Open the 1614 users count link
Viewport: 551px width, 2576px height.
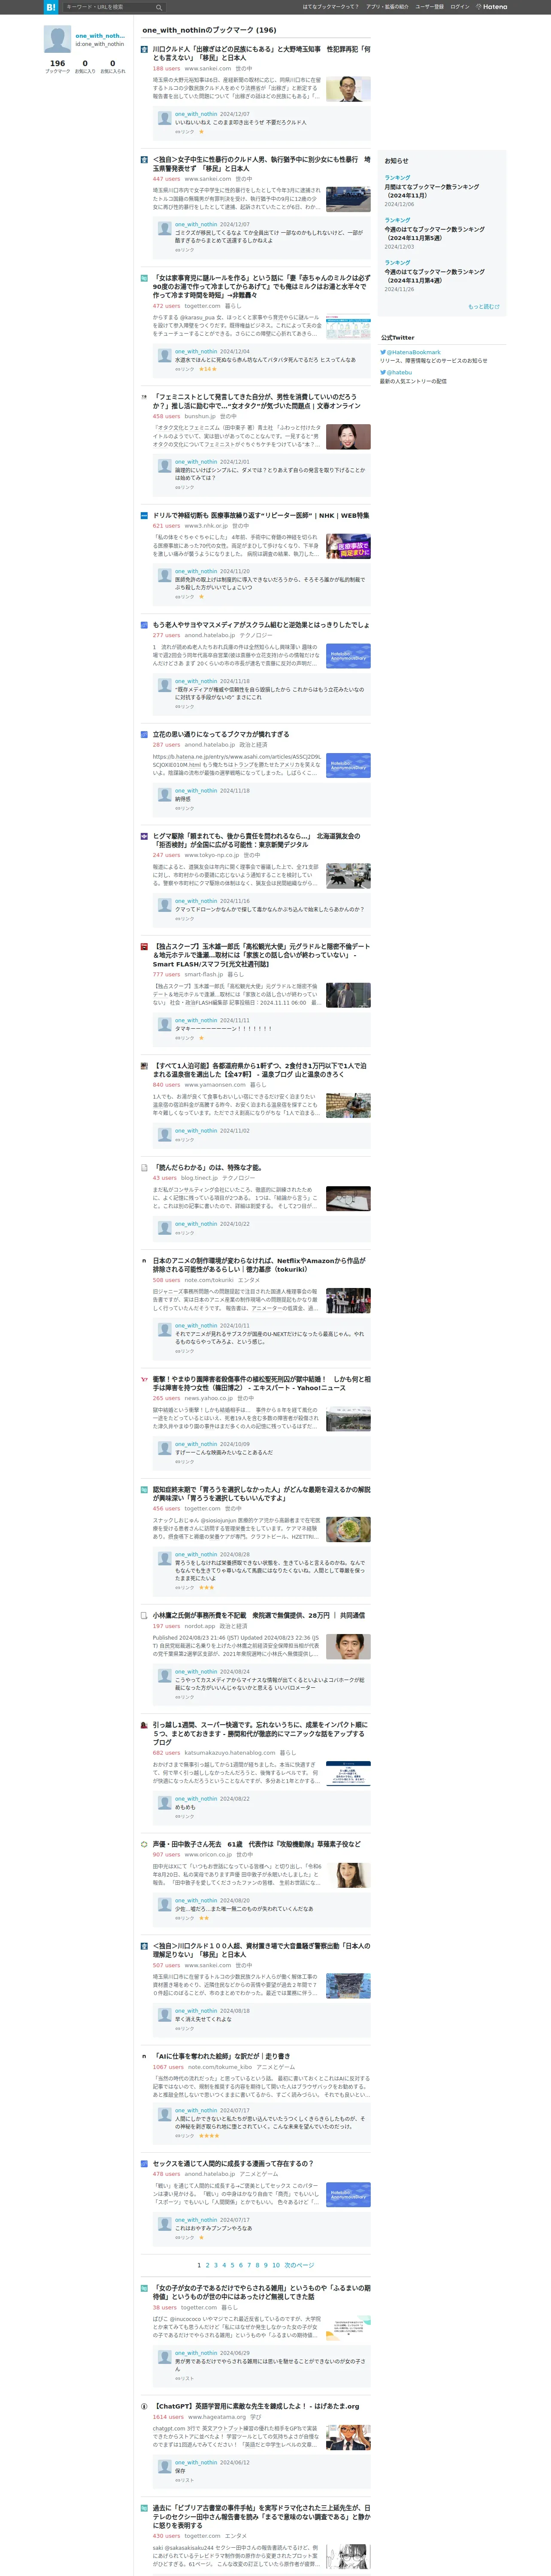pos(168,2417)
